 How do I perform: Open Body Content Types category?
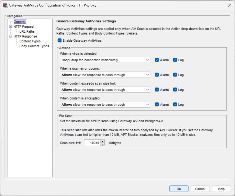tap(34, 46)
